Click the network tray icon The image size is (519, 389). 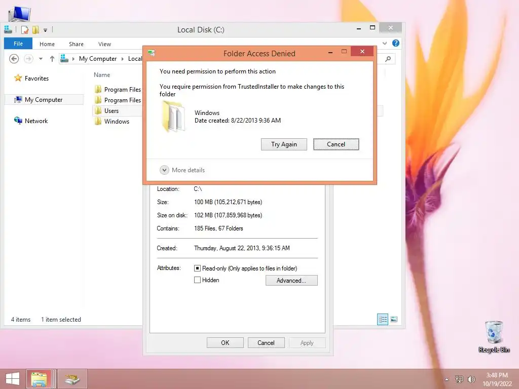tap(459, 379)
